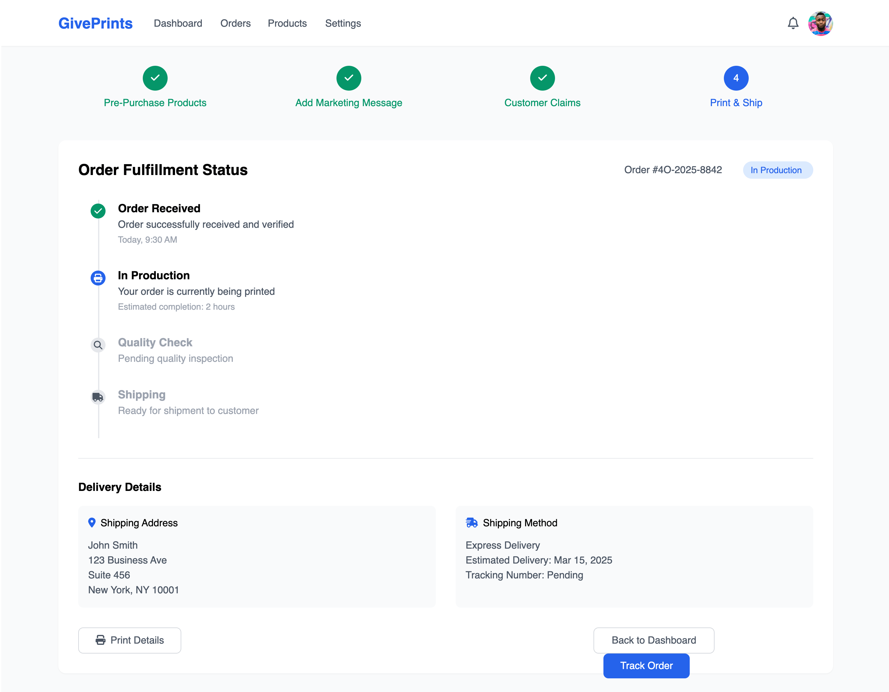Viewport: 889px width, 692px height.
Task: Click the Print Details button
Action: tap(129, 640)
